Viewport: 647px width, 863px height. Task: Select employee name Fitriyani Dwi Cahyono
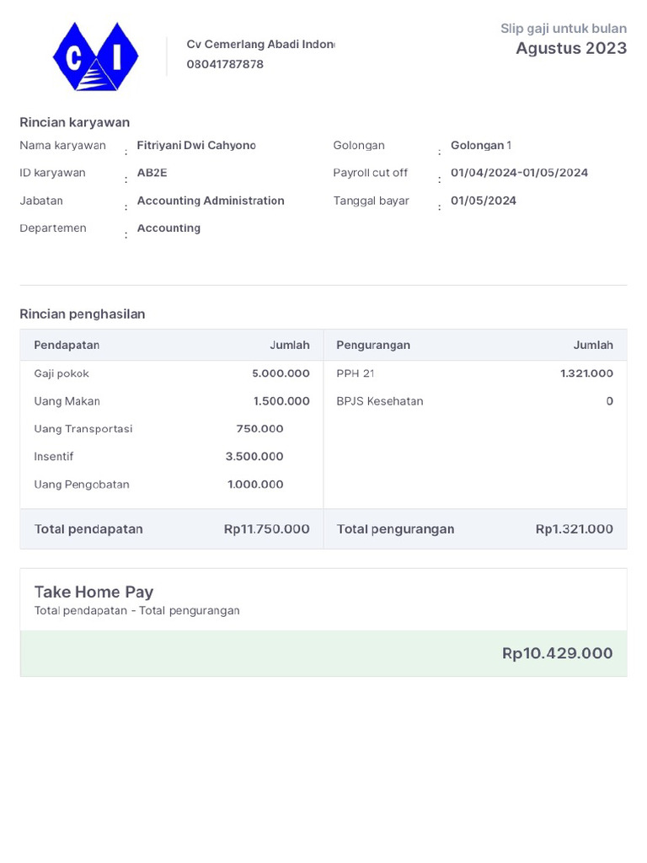coord(196,146)
